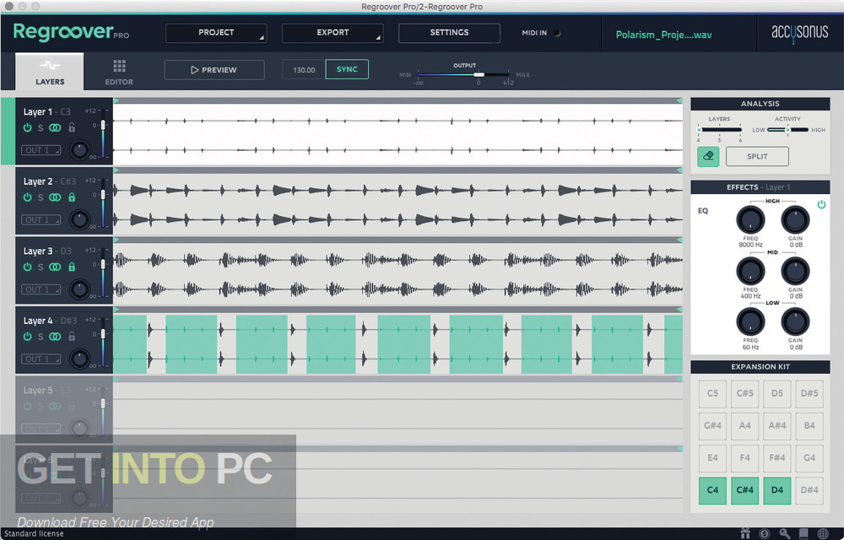Click the MIDI IN indicator
This screenshot has width=844, height=540.
(556, 33)
